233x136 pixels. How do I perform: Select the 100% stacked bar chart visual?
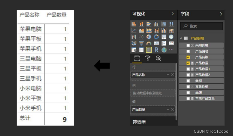tap(164, 24)
